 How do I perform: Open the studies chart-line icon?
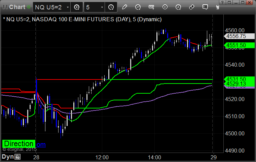click(x=138, y=7)
